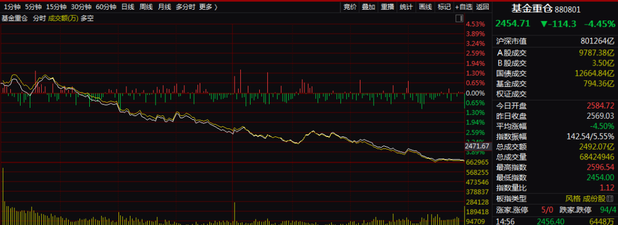
Task: Select the 15分钟 chart period
Action: pos(56,7)
